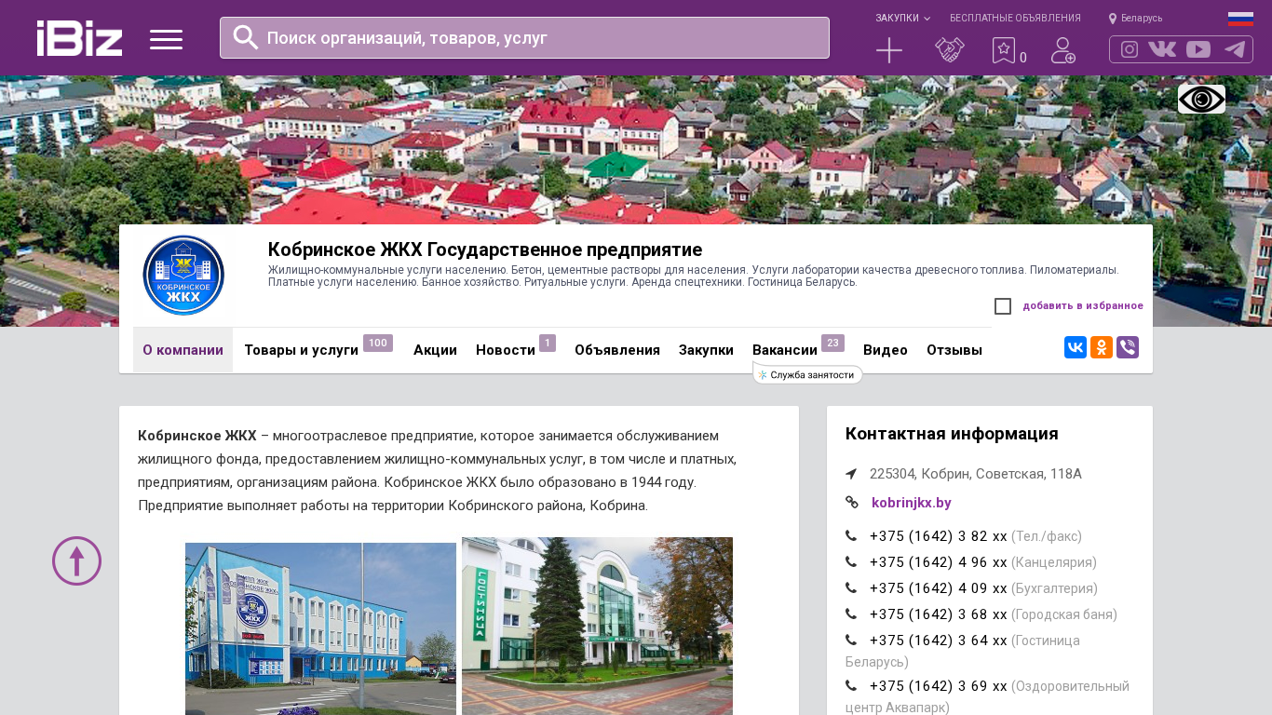Open the Акции tab
Image resolution: width=1272 pixels, height=715 pixels.
pyautogui.click(x=435, y=350)
